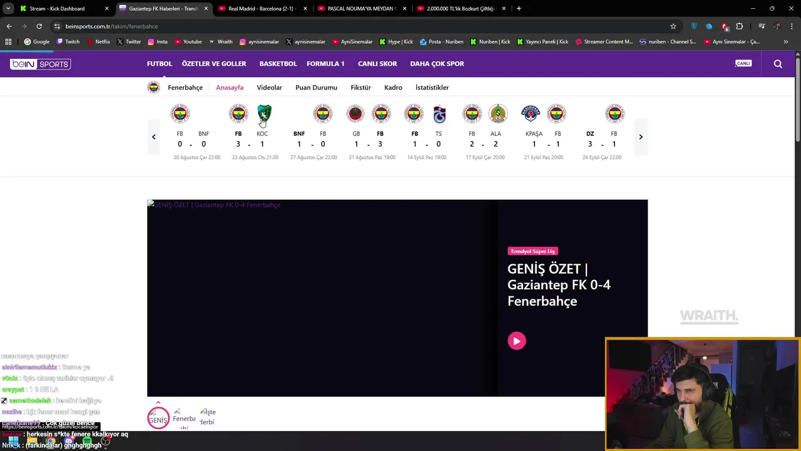The height and width of the screenshot is (451, 801).
Task: Go back to the previous page
Action: click(x=9, y=26)
